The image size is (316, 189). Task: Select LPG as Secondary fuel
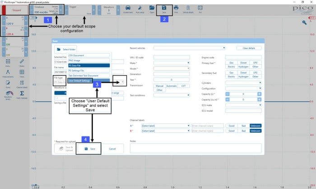point(256,72)
